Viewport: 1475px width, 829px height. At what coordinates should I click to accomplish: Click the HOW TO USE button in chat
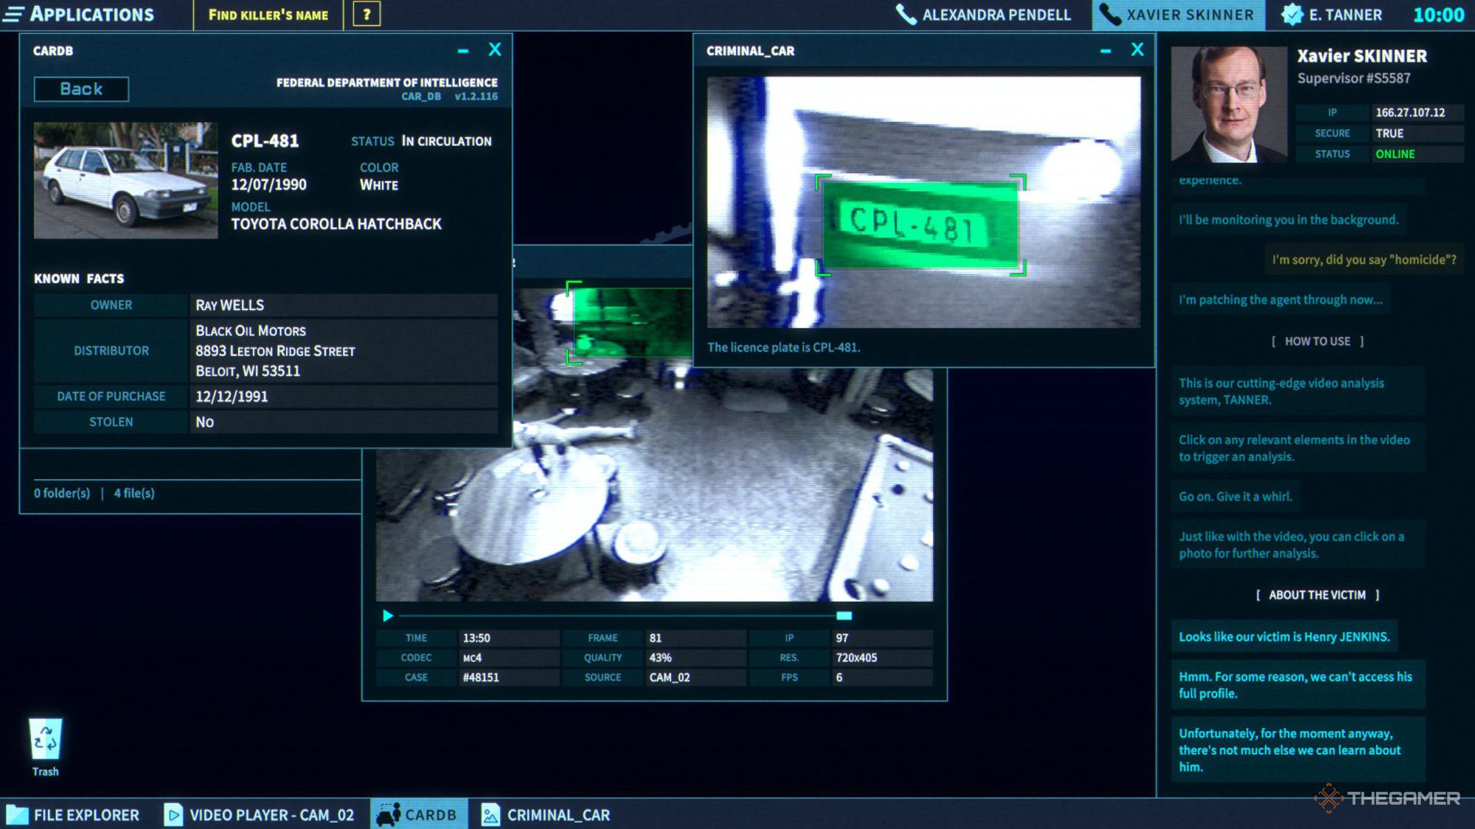click(x=1318, y=341)
